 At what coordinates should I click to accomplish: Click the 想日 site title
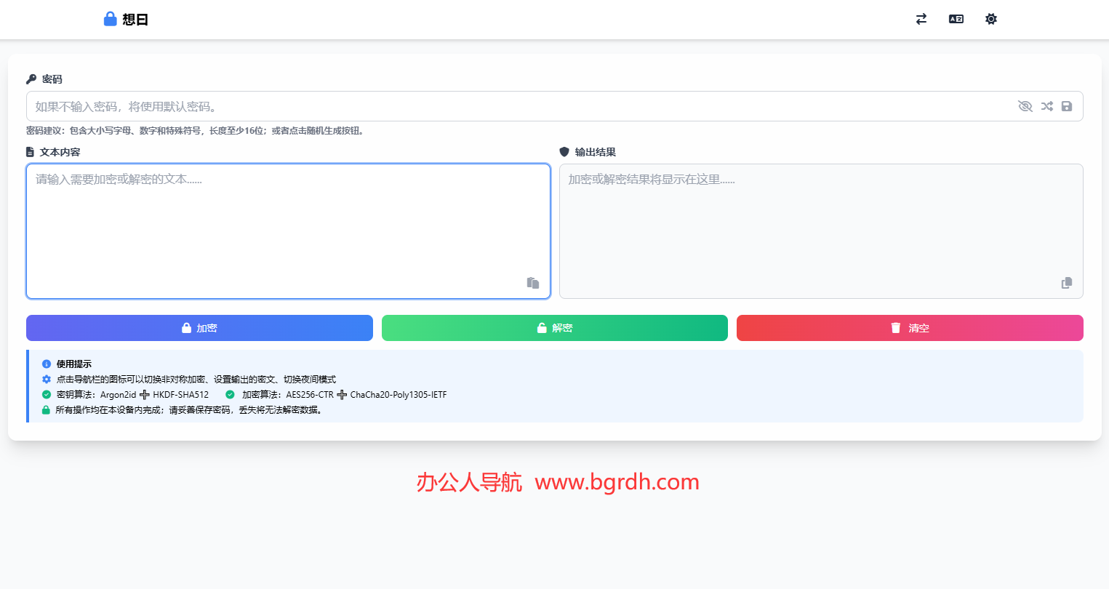click(135, 20)
